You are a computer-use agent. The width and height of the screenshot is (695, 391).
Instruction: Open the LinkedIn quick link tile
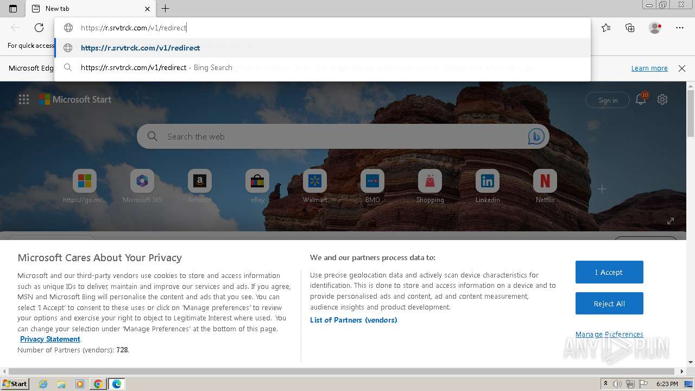(488, 186)
